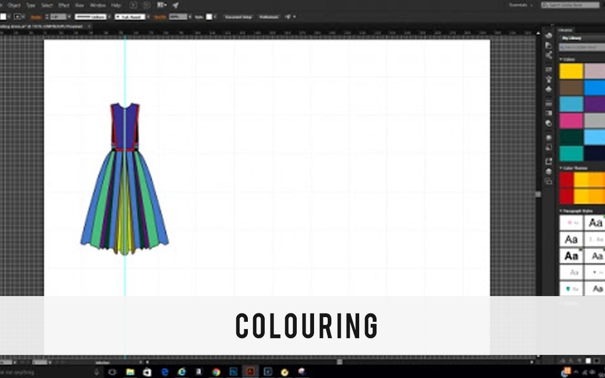Open the Help menu
605x378 pixels.
pos(116,5)
